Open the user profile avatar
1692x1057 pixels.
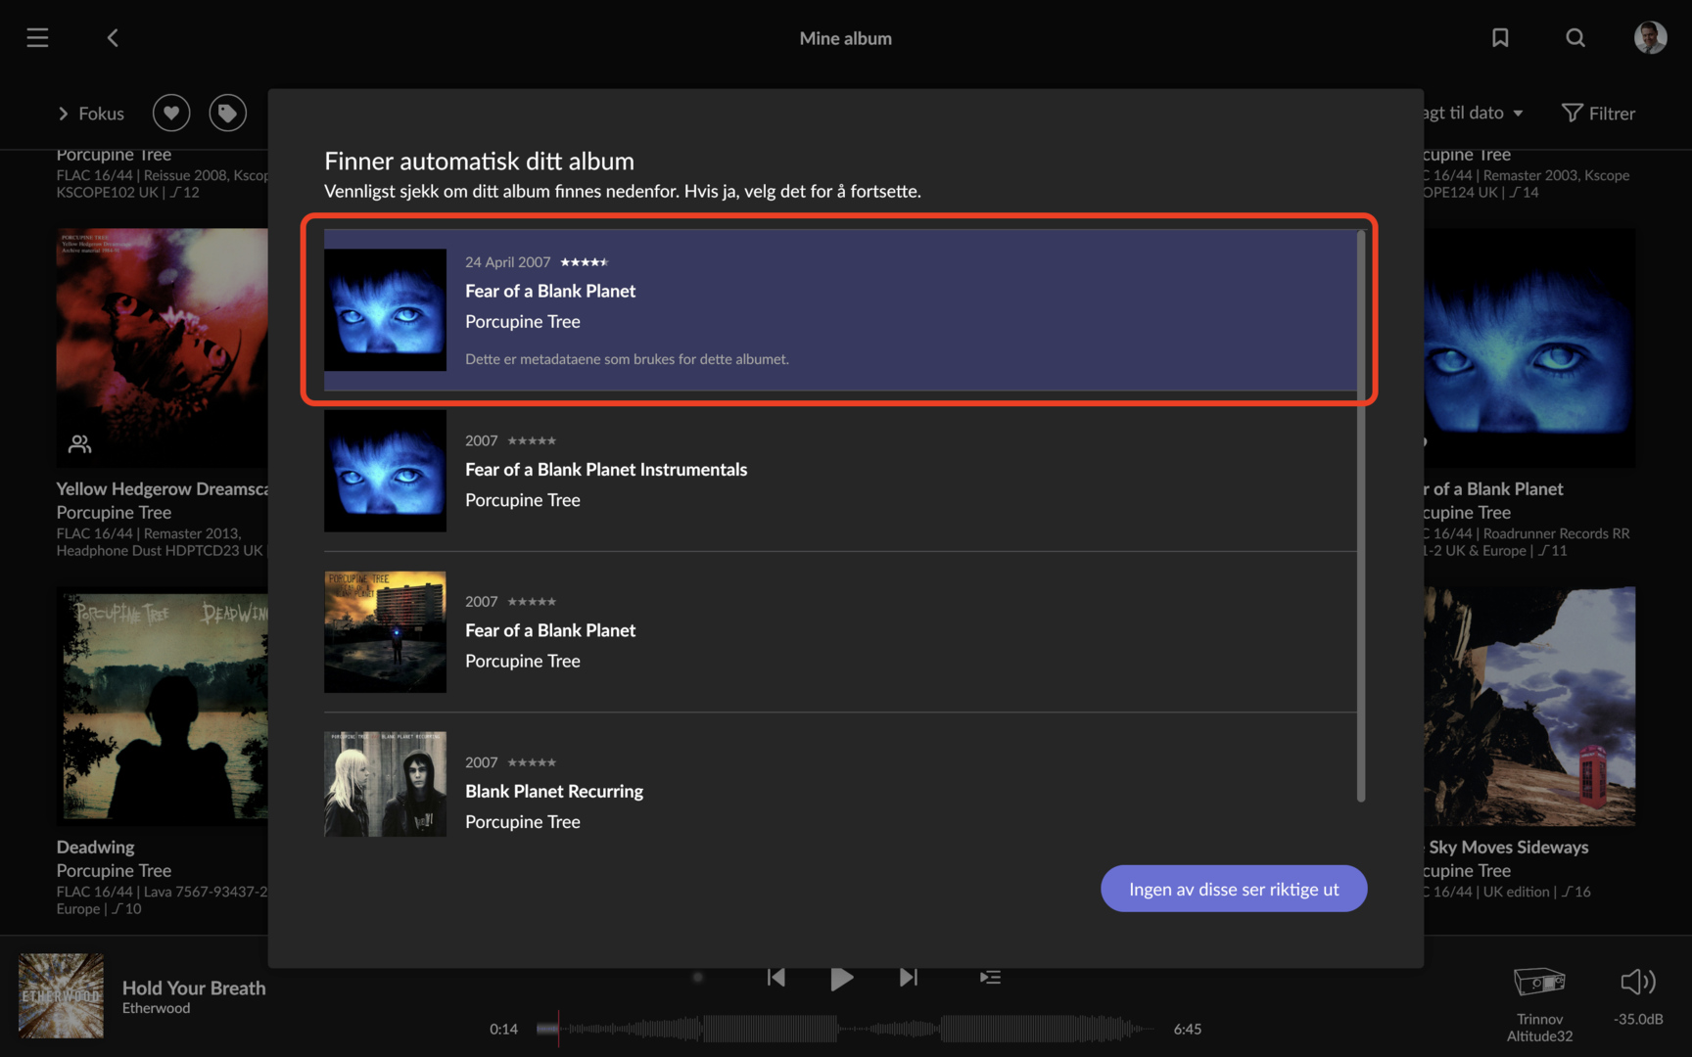1650,38
